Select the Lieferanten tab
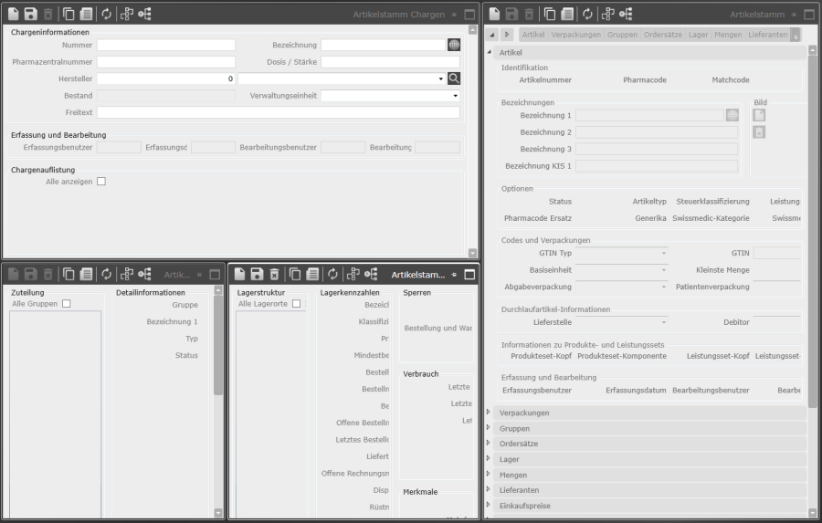The image size is (822, 523). 769,35
